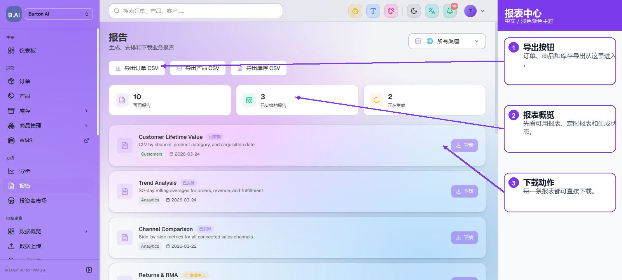
Task: Click the sidebar vertical scrollbar
Action: point(98,82)
